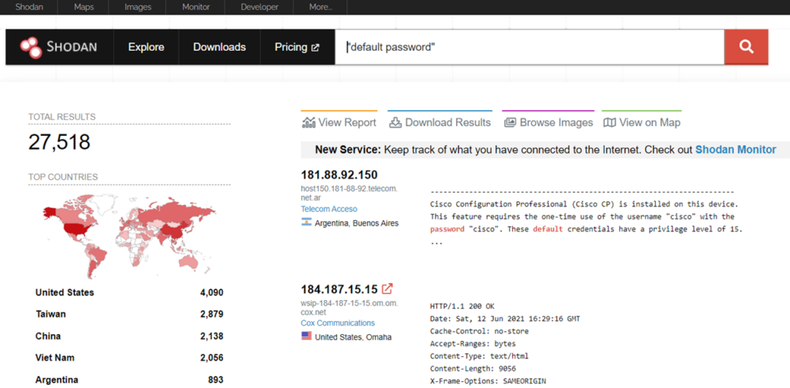
Task: Click the red search magnifier button
Action: [746, 47]
